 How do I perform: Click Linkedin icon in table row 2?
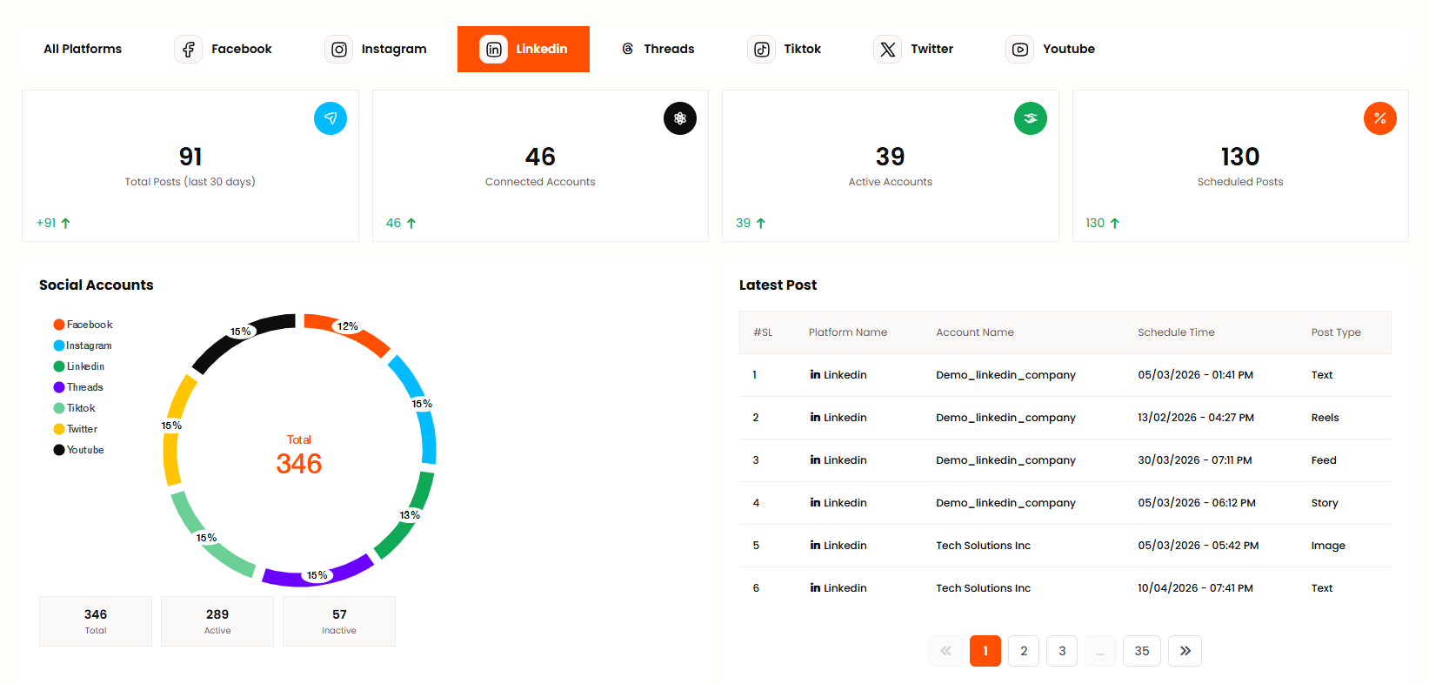[815, 417]
